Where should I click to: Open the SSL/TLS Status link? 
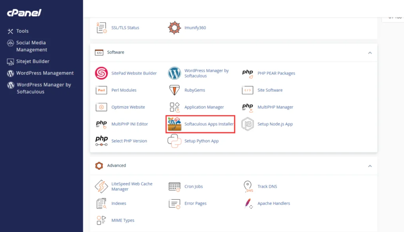point(125,28)
